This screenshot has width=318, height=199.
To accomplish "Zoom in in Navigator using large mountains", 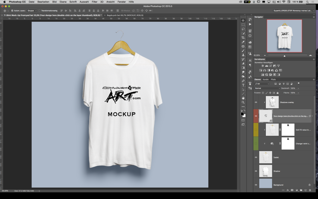I will tap(311, 55).
